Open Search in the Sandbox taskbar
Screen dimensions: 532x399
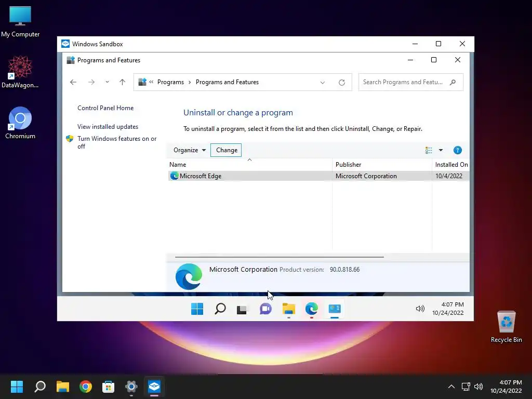pos(220,309)
